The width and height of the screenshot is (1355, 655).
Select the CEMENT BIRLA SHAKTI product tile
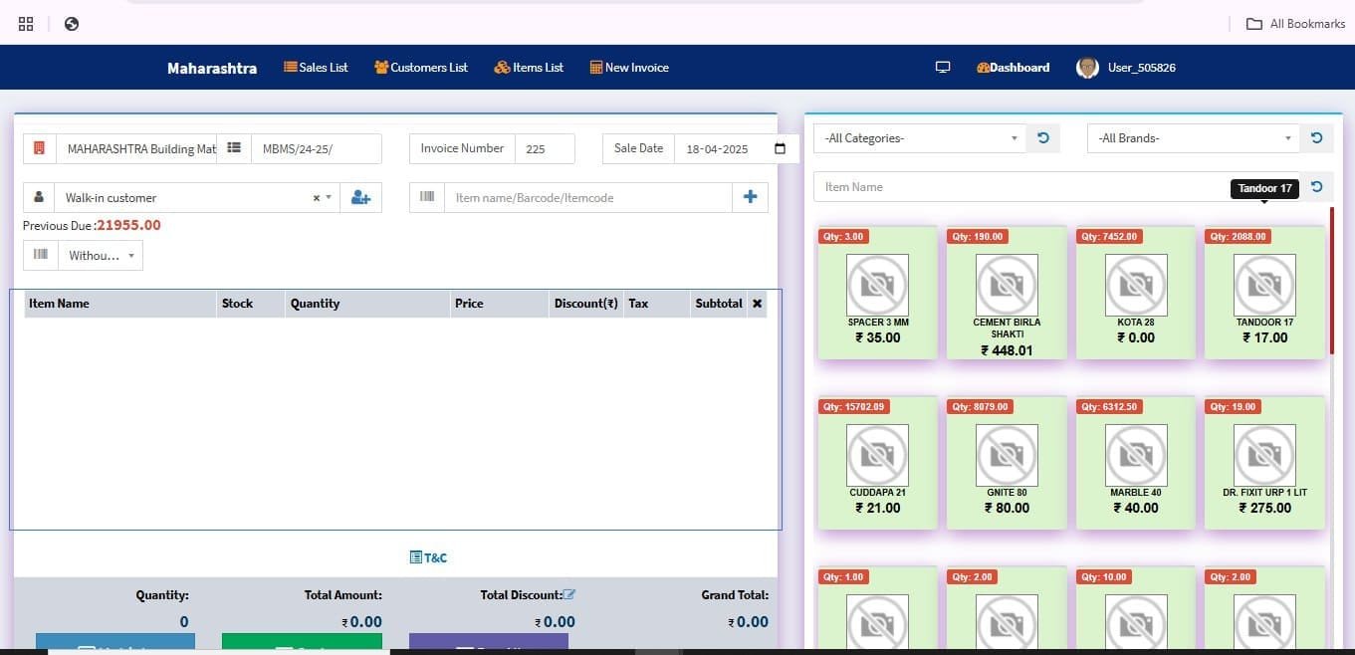point(1007,292)
